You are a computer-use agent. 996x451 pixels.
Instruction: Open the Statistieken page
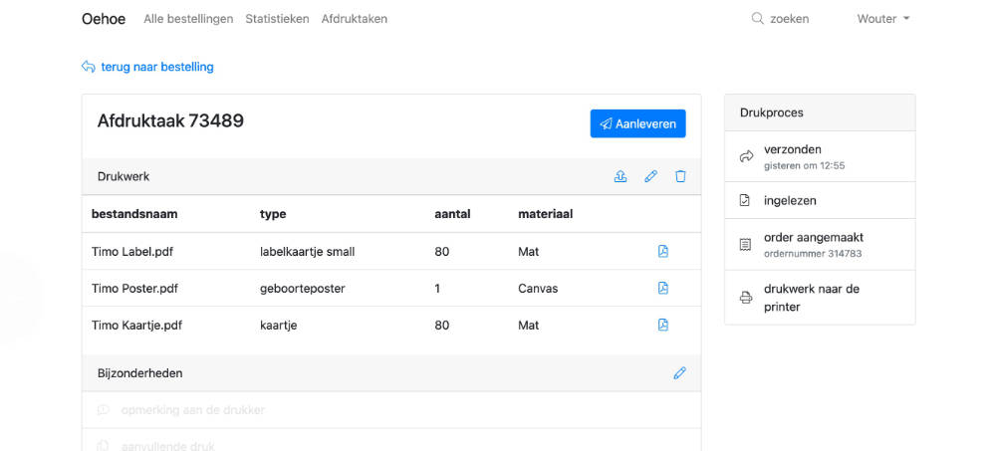point(277,19)
